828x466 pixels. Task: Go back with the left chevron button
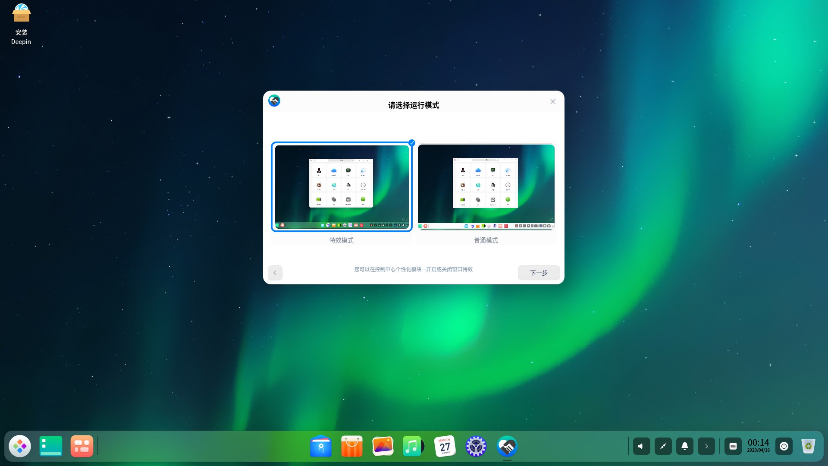[275, 273]
